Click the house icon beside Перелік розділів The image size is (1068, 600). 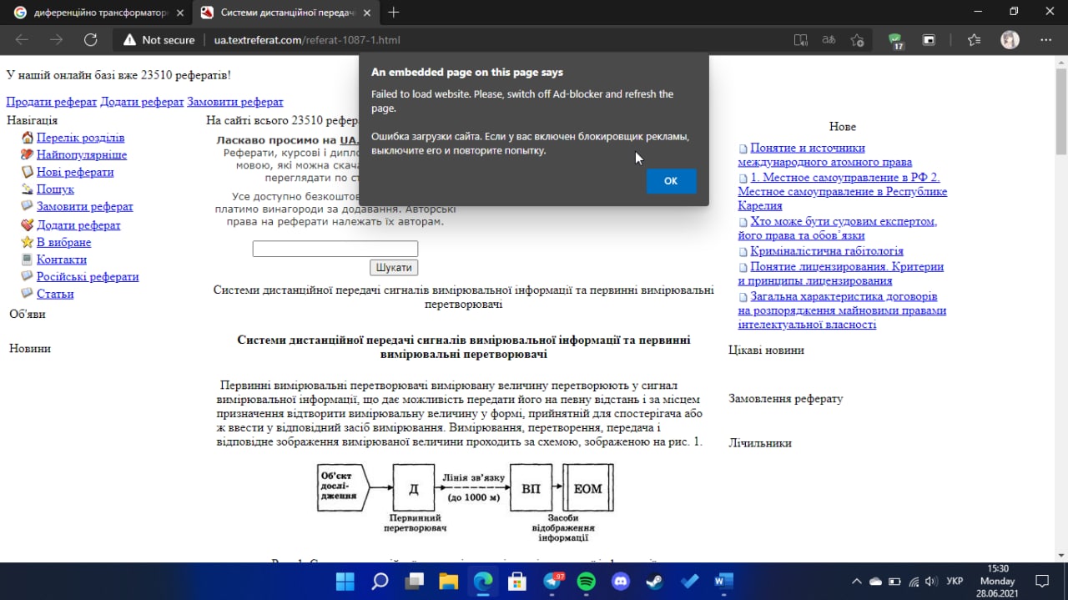28,138
